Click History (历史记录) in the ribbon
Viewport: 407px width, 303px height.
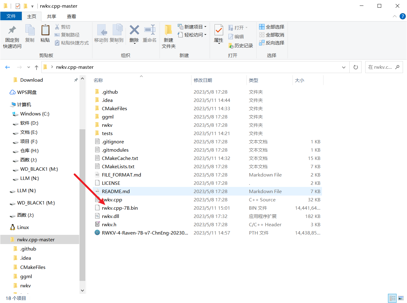[241, 46]
